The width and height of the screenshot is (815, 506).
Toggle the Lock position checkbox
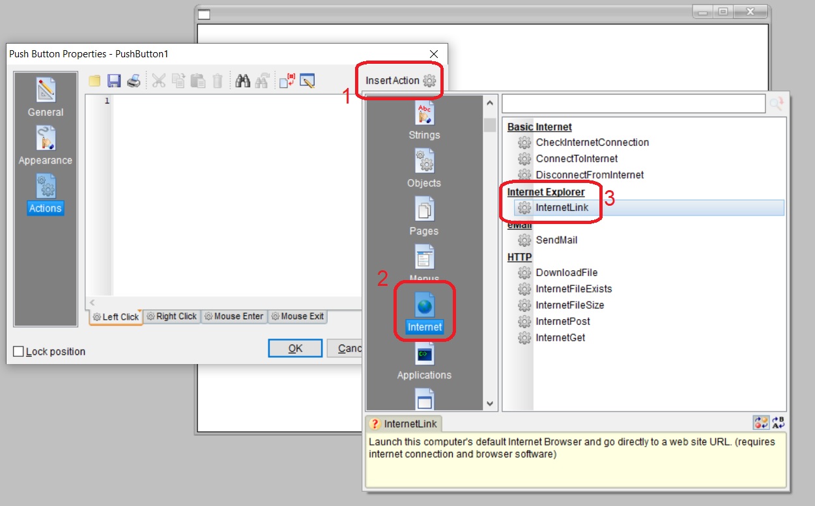click(x=18, y=352)
